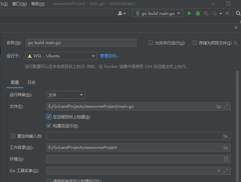Click the name field go build main.go

tap(81, 43)
